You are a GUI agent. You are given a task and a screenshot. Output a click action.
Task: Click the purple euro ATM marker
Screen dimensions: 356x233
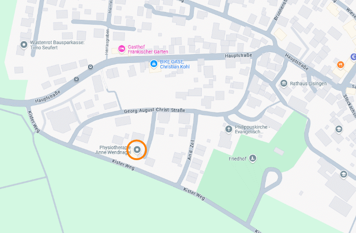[354, 57]
